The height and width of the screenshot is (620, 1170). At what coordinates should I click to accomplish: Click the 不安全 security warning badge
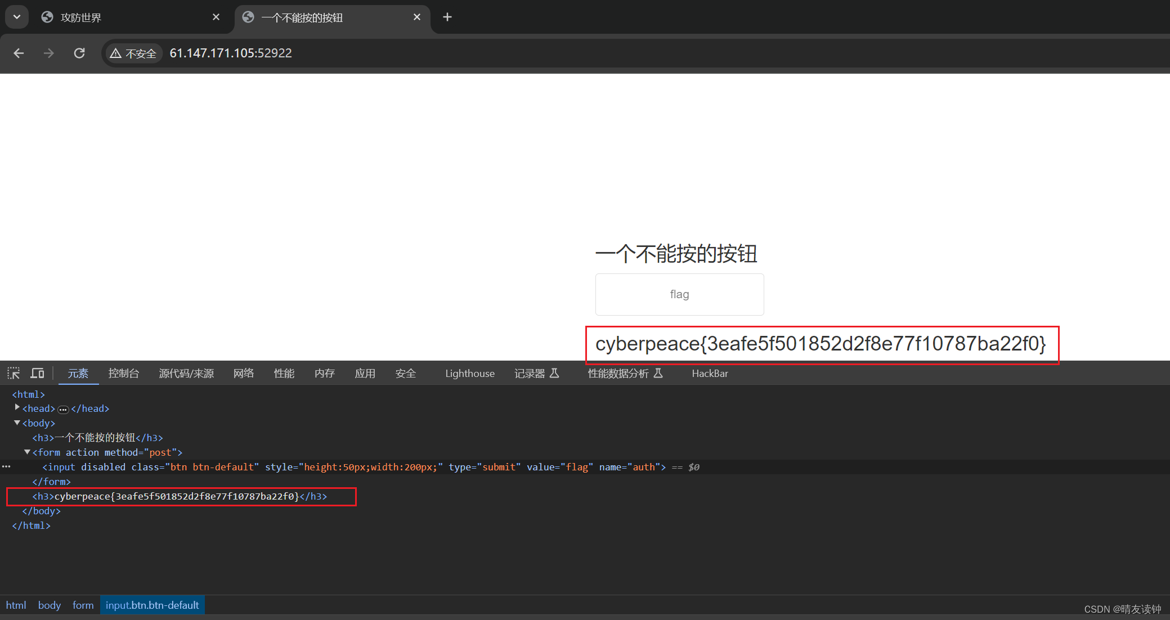[133, 53]
